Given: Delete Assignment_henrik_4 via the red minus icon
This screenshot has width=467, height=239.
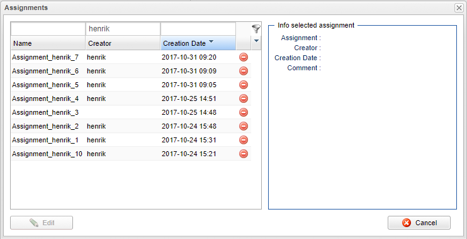Looking at the screenshot, I should click(x=244, y=98).
